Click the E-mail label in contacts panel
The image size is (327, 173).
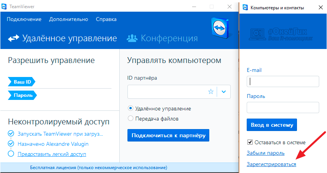click(x=254, y=70)
